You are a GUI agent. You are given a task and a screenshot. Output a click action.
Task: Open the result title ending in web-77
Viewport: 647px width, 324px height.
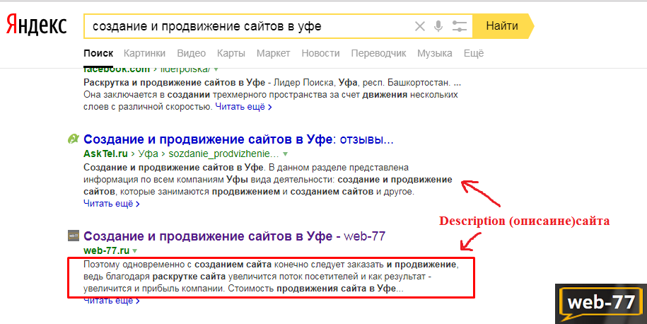(x=234, y=236)
